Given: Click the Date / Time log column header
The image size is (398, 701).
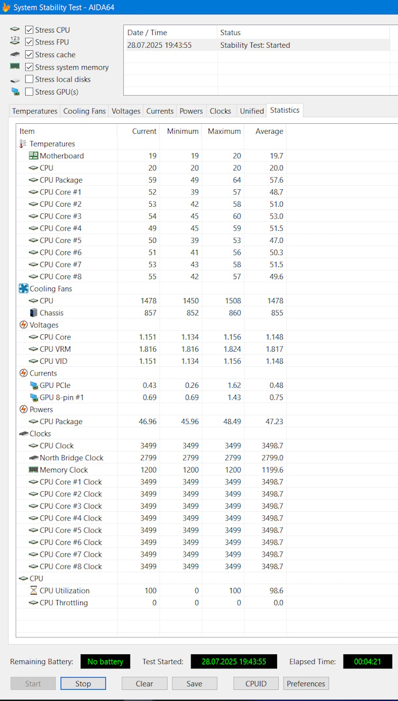Looking at the screenshot, I should (x=170, y=33).
